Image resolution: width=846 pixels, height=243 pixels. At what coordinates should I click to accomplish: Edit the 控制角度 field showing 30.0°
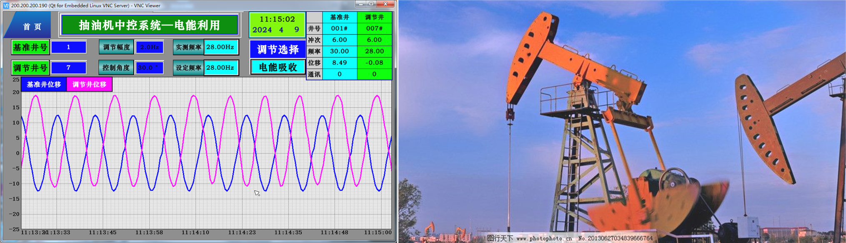click(149, 67)
